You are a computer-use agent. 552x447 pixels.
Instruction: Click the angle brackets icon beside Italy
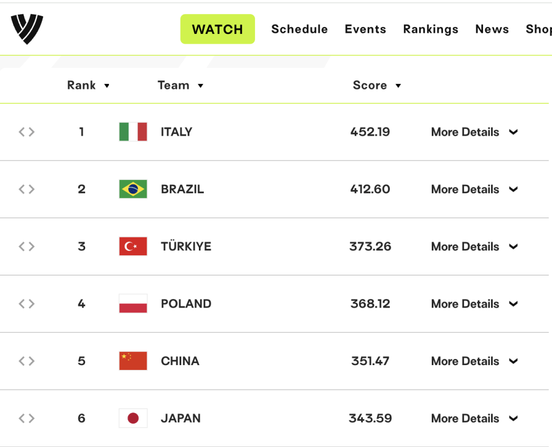[x=27, y=132]
